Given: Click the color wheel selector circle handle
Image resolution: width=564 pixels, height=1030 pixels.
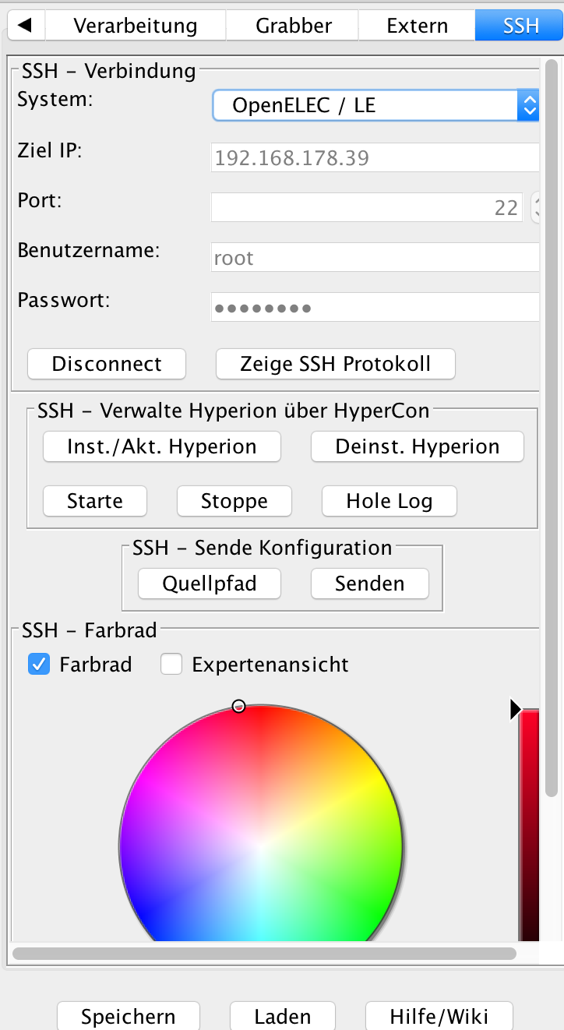Looking at the screenshot, I should (x=239, y=706).
